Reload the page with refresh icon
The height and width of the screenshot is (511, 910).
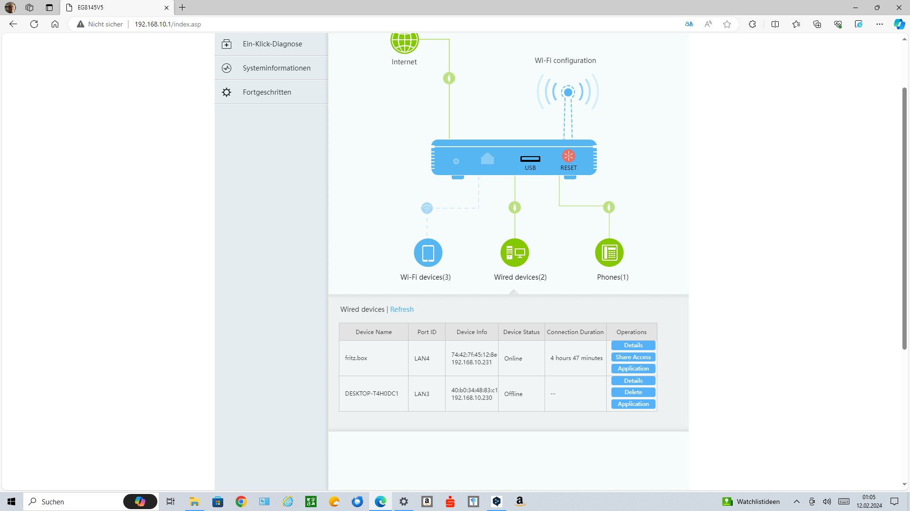(34, 24)
